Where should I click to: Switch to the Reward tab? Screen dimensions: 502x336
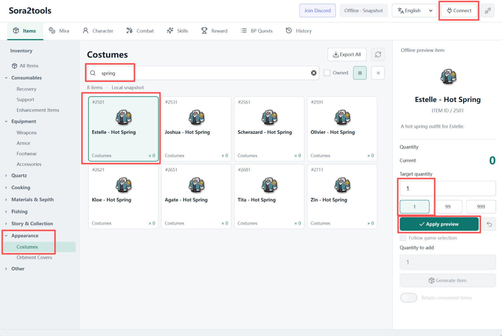tap(215, 31)
